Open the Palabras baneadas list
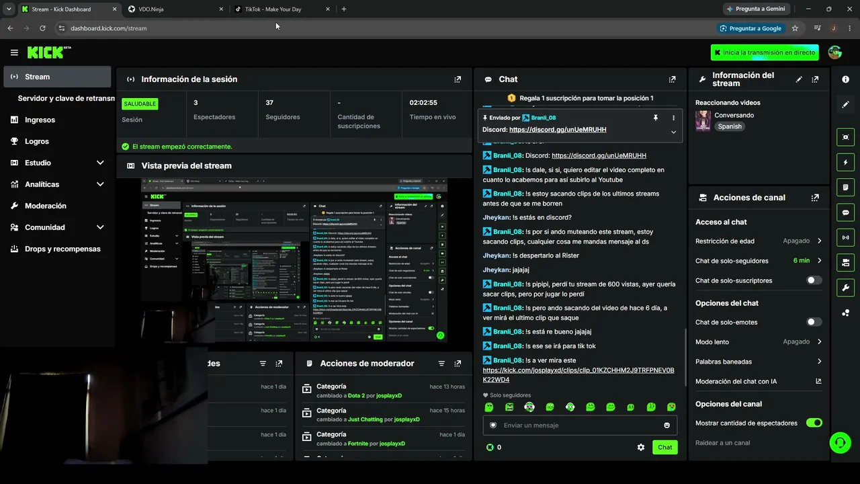The height and width of the screenshot is (484, 860). (759, 362)
